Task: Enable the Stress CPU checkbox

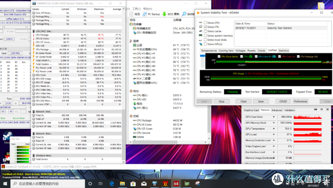Action: 205,23
